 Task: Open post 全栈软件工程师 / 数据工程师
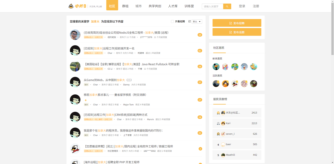point(128,146)
